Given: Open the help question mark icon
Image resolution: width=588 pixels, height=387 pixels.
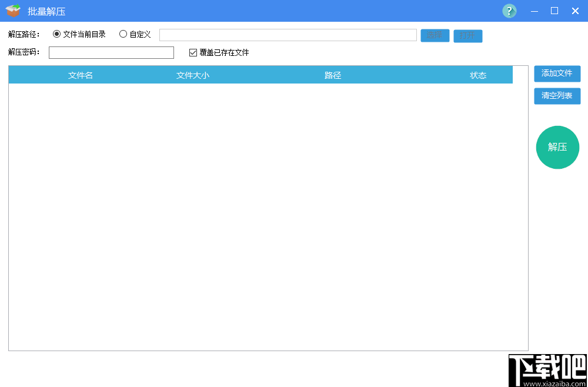Looking at the screenshot, I should click(509, 11).
